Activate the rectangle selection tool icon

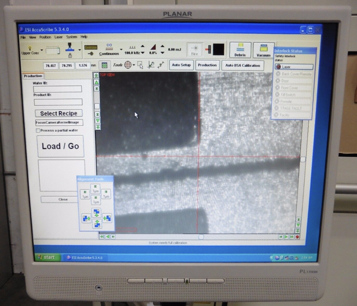pos(141,65)
